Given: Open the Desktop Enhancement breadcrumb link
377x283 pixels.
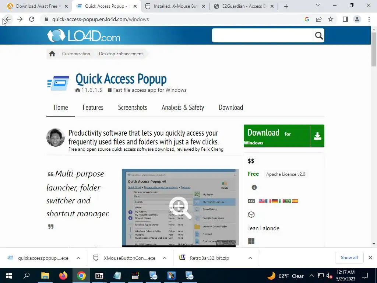Looking at the screenshot, I should coord(121,54).
